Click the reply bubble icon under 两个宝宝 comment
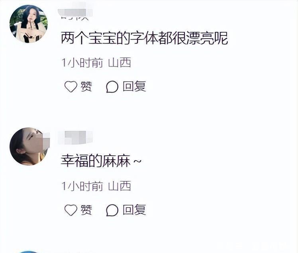Viewport: 298px width, 253px height. 112,87
